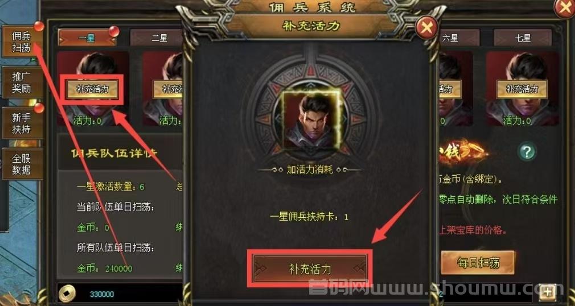
Task: Switch to the 七星 tab
Action: [x=523, y=38]
